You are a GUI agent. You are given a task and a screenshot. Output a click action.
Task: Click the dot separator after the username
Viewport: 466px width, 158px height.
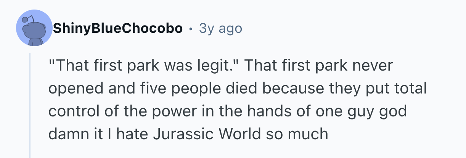(x=190, y=29)
